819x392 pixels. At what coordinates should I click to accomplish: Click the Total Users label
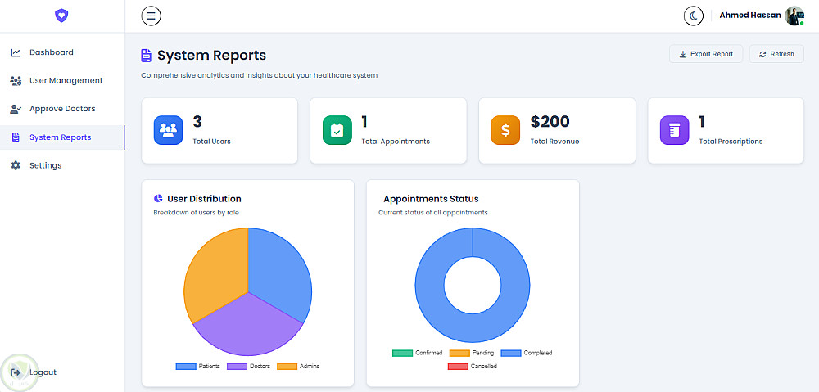[x=211, y=142]
